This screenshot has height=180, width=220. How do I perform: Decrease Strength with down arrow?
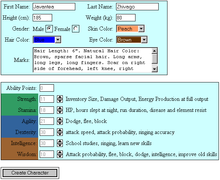tap(60, 101)
